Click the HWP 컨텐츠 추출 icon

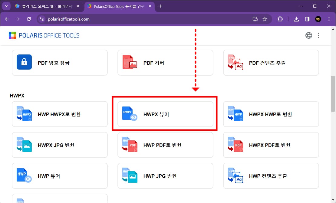[235, 175]
